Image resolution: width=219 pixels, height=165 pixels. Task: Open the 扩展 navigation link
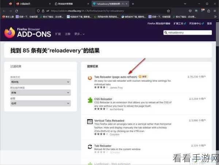pos(58,34)
